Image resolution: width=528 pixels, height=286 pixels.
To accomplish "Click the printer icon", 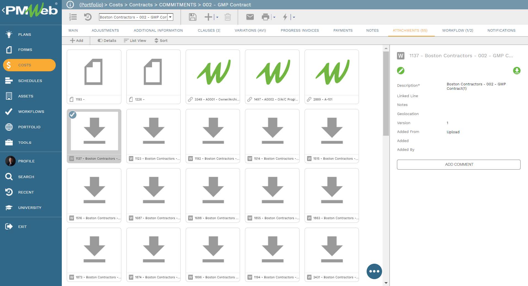I will [265, 17].
